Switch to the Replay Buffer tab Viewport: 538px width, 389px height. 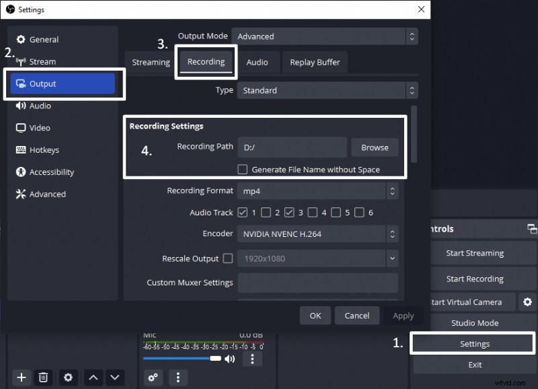coord(315,62)
